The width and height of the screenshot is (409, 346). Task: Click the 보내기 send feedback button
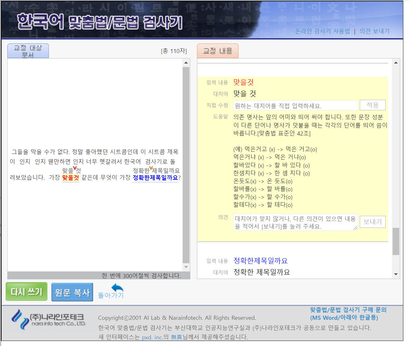[372, 222]
